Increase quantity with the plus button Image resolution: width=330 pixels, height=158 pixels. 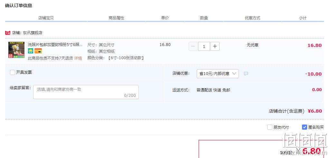[x=215, y=46]
